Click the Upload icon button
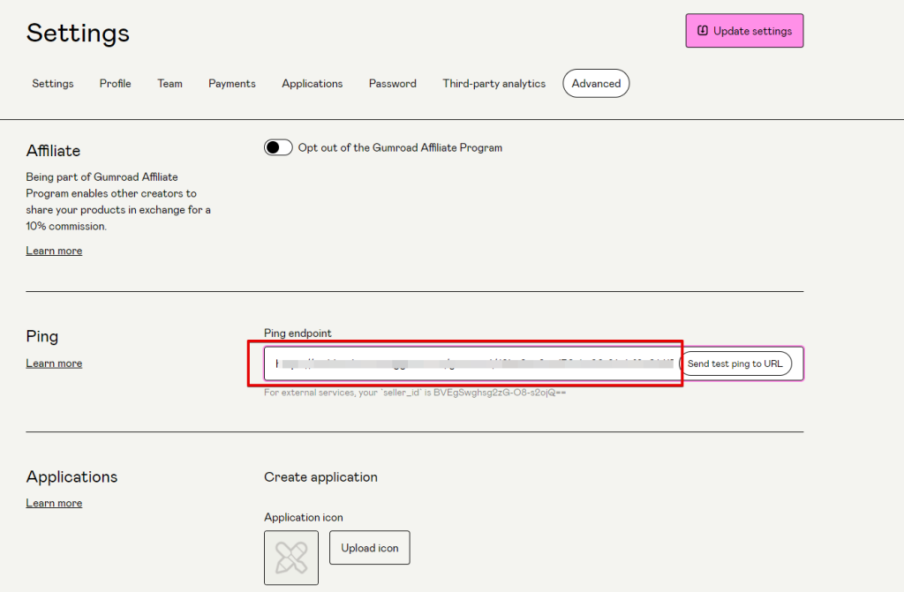This screenshot has height=592, width=904. [369, 548]
